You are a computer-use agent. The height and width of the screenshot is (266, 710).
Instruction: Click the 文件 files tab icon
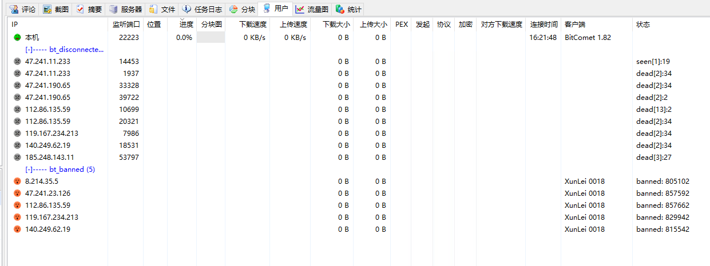point(154,9)
